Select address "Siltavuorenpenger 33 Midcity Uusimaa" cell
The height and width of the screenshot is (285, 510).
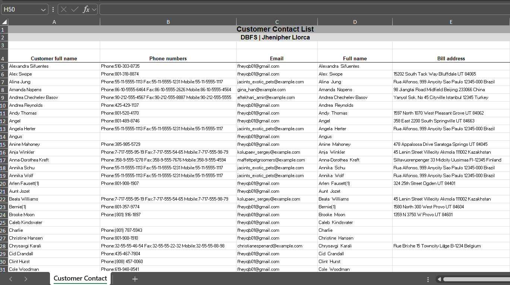[451, 160]
